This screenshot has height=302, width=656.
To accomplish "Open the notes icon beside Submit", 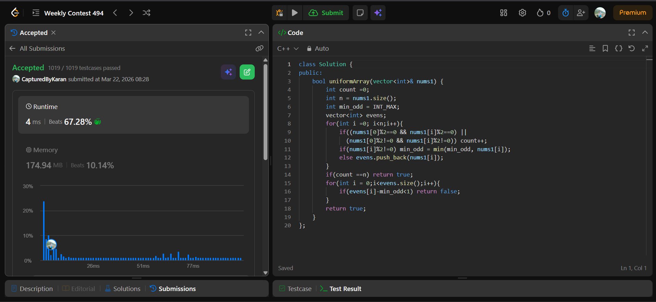I will pyautogui.click(x=360, y=13).
